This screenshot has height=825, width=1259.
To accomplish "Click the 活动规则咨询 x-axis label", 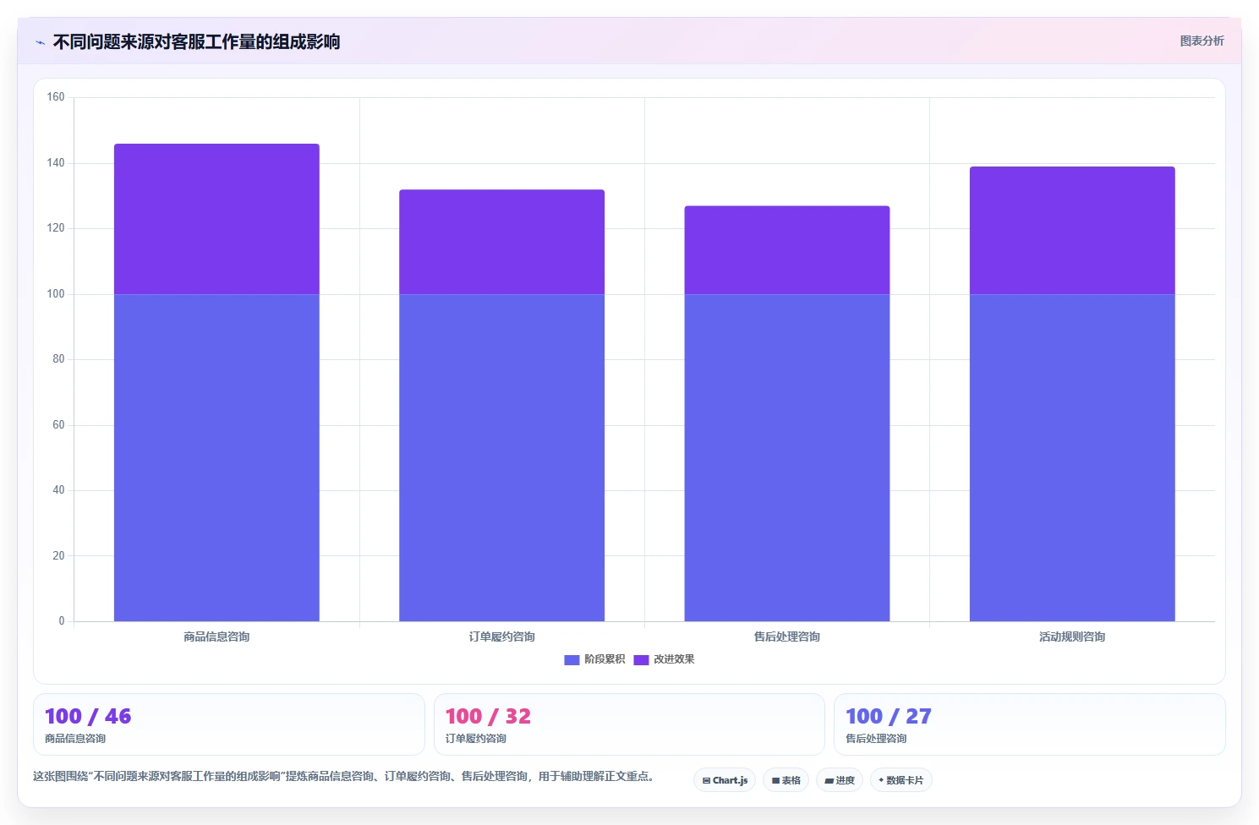I will pyautogui.click(x=1072, y=637).
